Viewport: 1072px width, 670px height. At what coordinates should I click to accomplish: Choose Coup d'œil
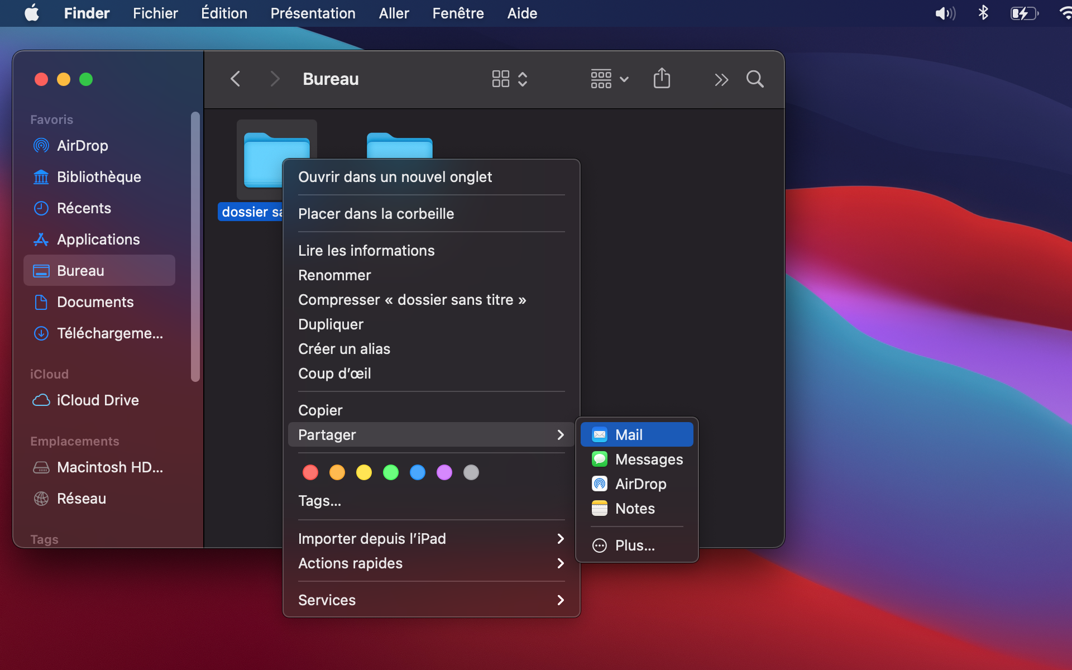[x=432, y=374]
